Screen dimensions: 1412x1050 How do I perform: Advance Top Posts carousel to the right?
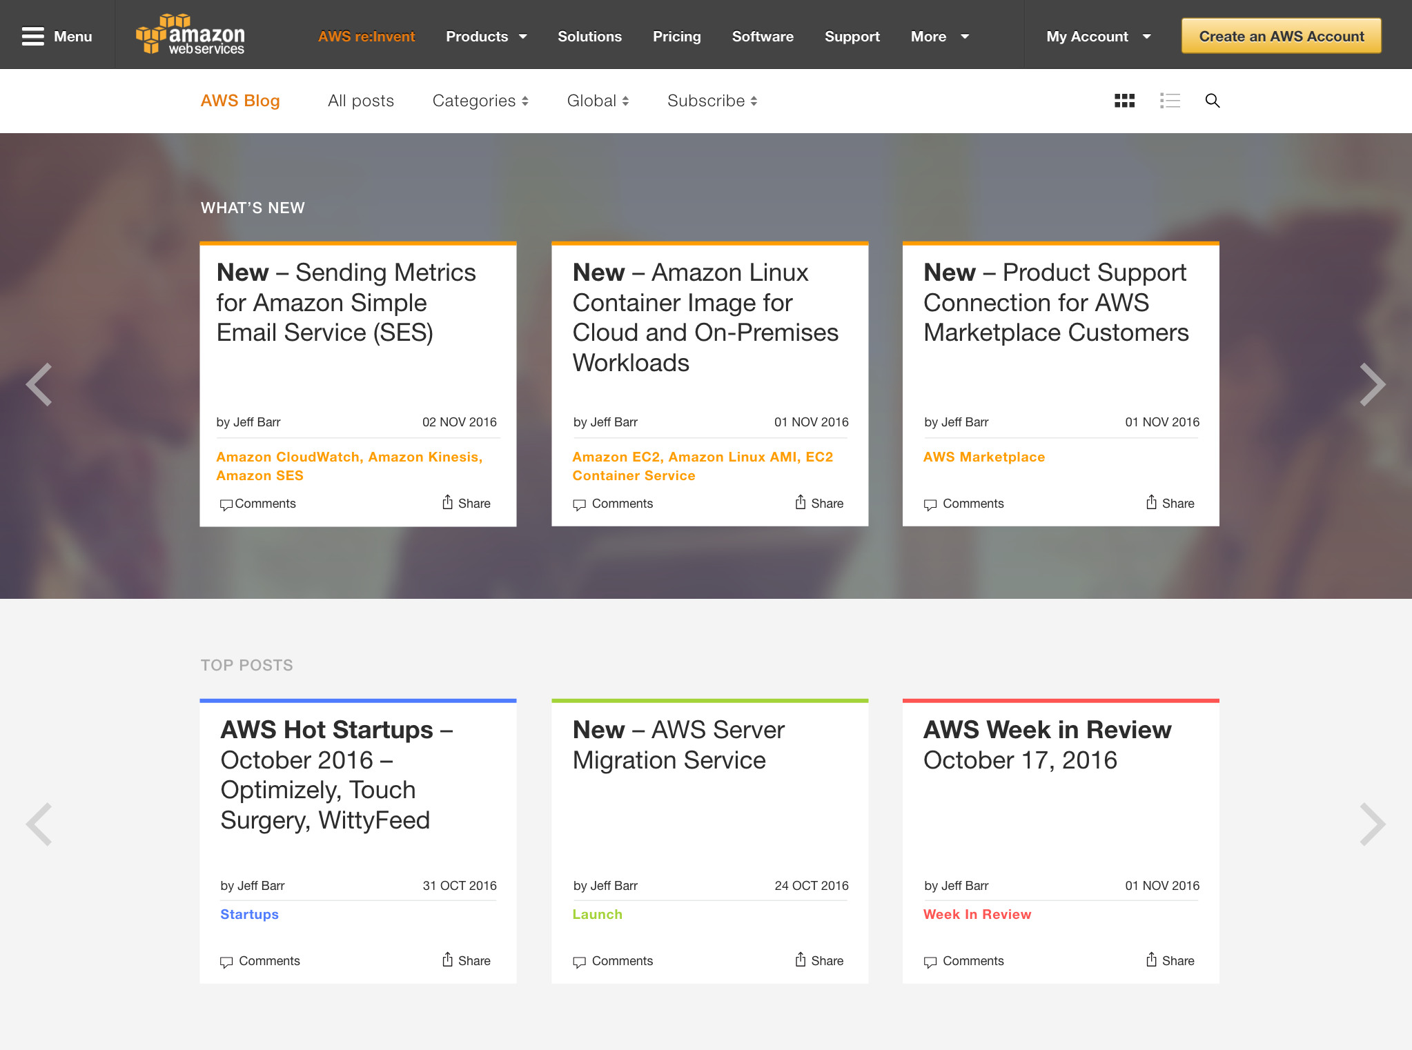(1372, 824)
